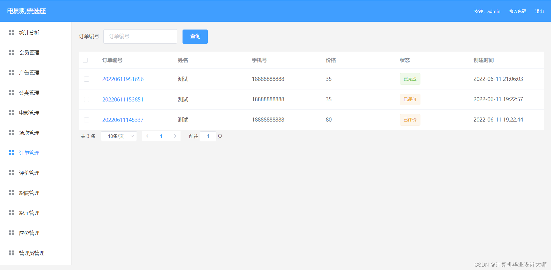Click the grid icon beside 统计分析
Screen dimensions: 551x270
(11, 32)
